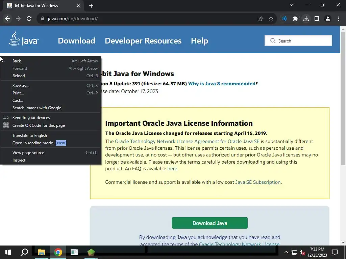Click the browser Forward arrow icon
346x259 pixels.
tap(18, 19)
